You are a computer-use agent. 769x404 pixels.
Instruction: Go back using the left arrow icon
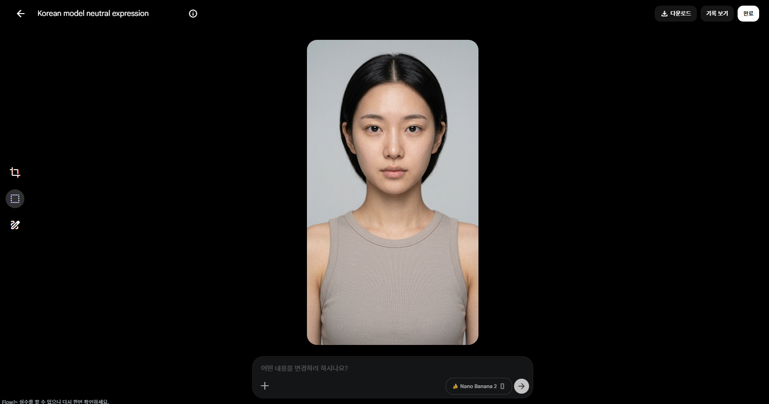[21, 14]
